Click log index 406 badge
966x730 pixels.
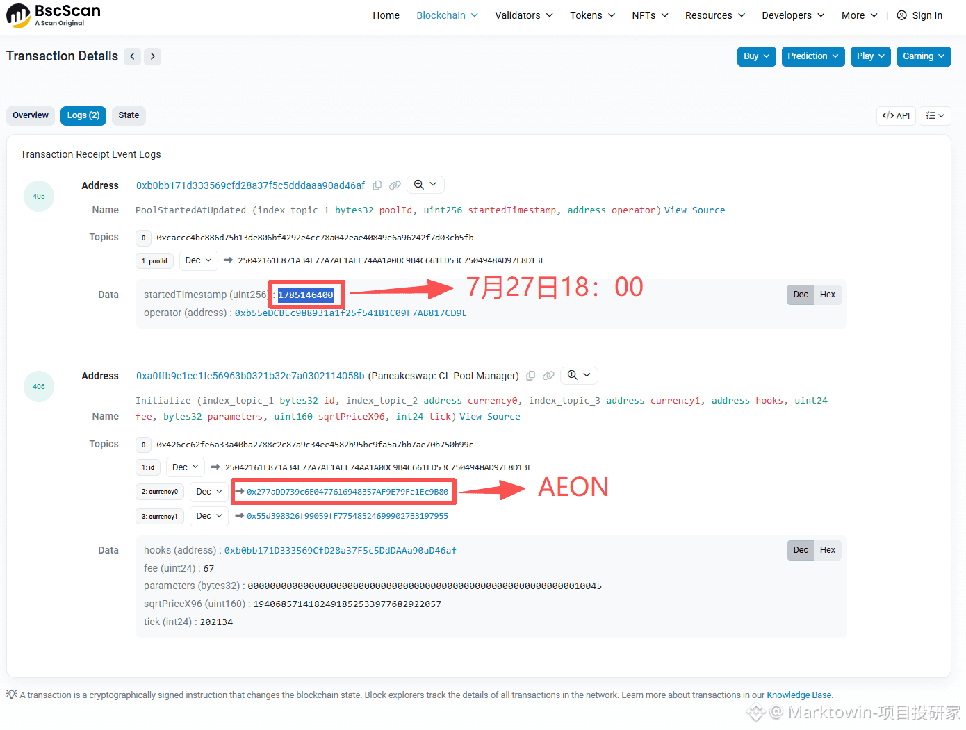39,387
